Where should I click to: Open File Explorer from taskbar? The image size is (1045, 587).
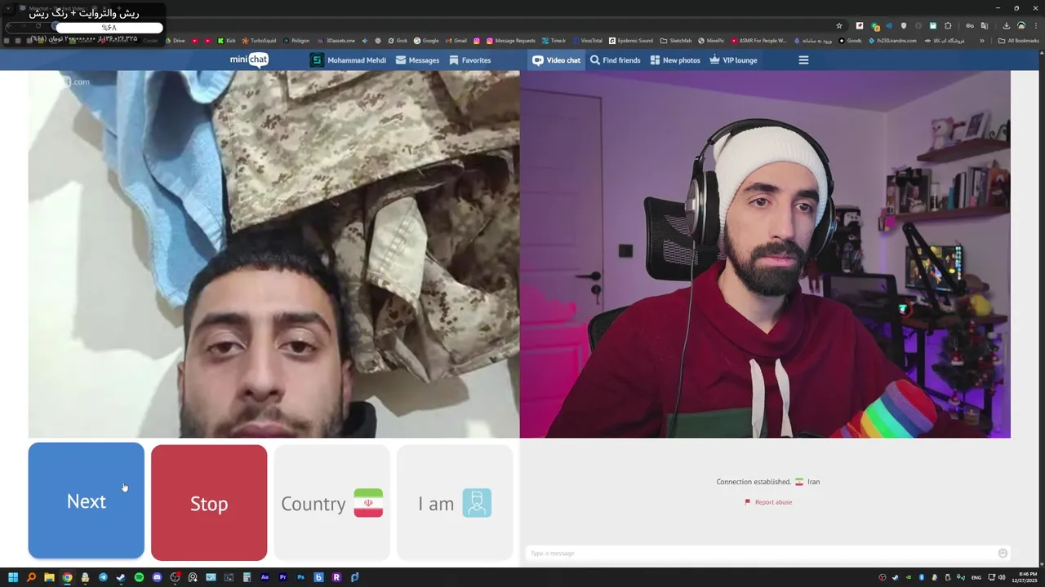[x=49, y=577]
